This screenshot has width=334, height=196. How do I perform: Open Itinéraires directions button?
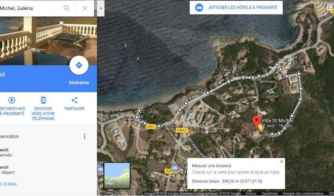click(x=79, y=65)
